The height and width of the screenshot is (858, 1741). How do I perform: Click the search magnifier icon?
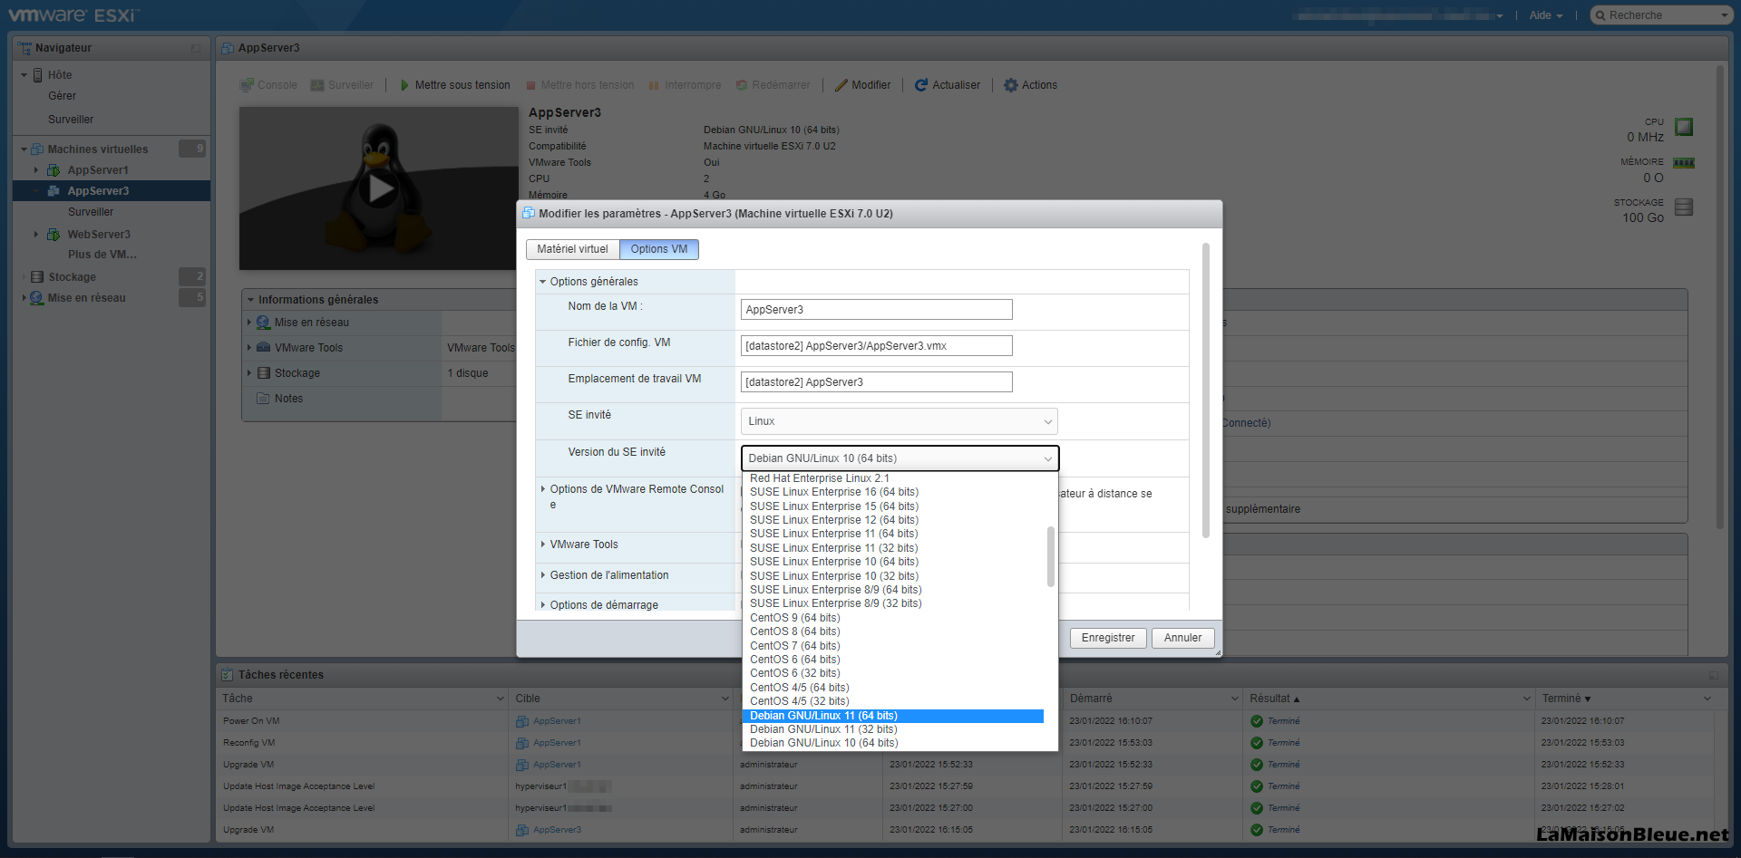point(1600,15)
